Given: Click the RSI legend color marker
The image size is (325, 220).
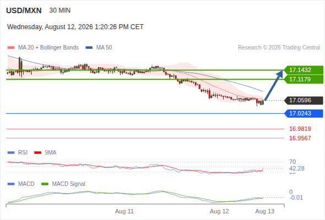Looking at the screenshot, I should pos(11,153).
